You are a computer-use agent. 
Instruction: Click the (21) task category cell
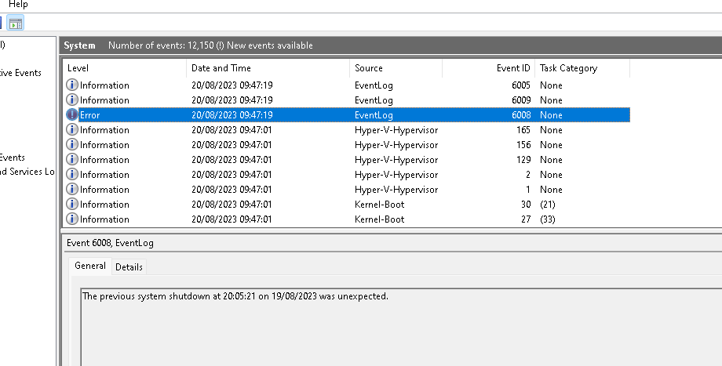pos(548,204)
